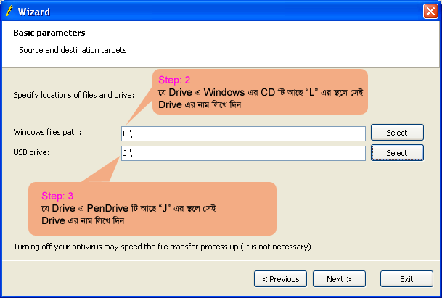Close the Wizard window
This screenshot has height=298, width=442.
point(429,11)
